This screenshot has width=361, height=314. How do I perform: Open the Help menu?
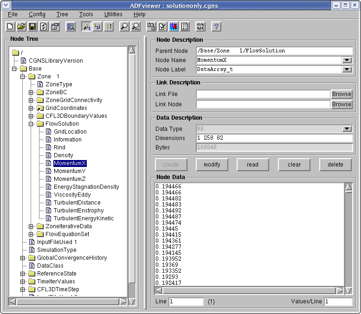[x=139, y=14]
